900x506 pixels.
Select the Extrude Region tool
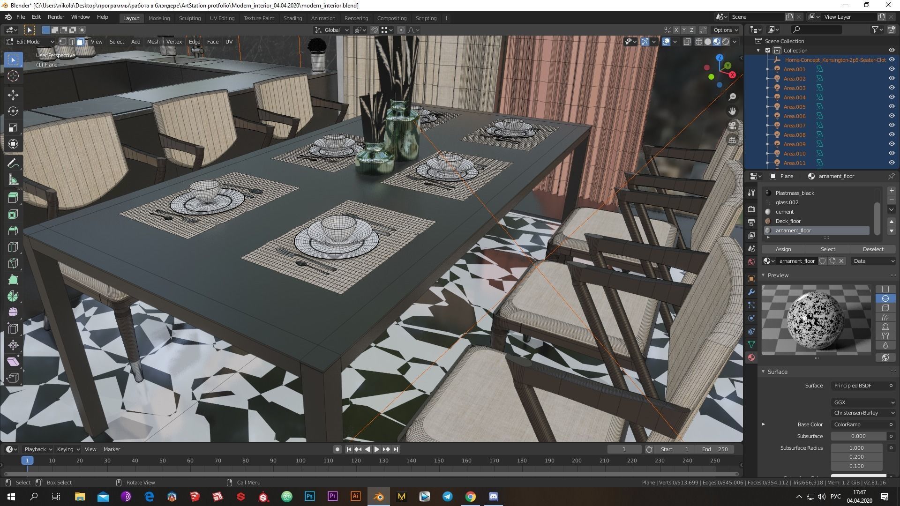(13, 198)
